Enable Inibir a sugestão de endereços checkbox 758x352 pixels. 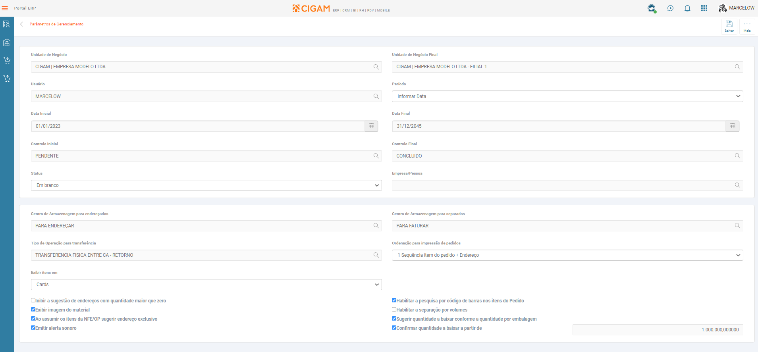(x=33, y=300)
